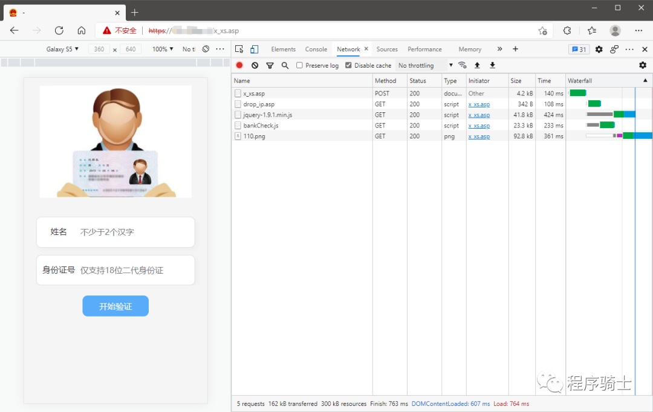The image size is (653, 412).
Task: Switch to the Sources tab
Action: point(387,50)
